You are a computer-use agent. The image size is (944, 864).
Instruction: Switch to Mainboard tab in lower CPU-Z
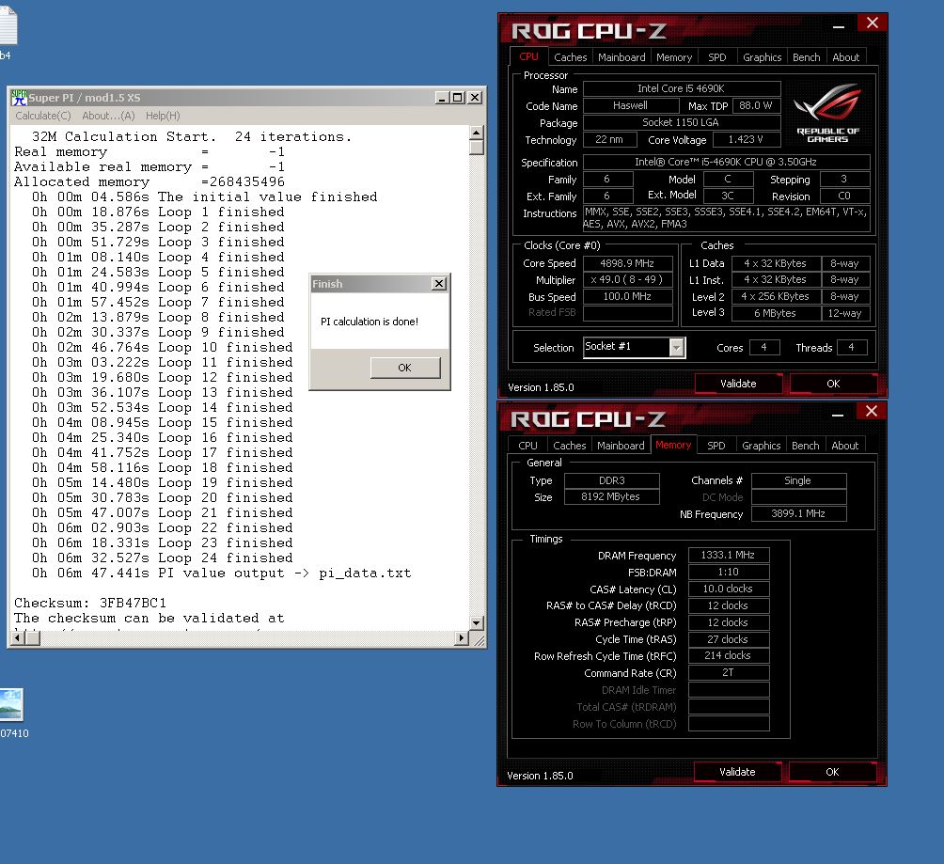[621, 446]
